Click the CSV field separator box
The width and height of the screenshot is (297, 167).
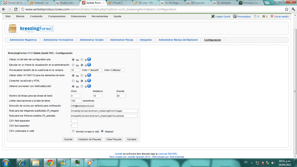pos(74,121)
